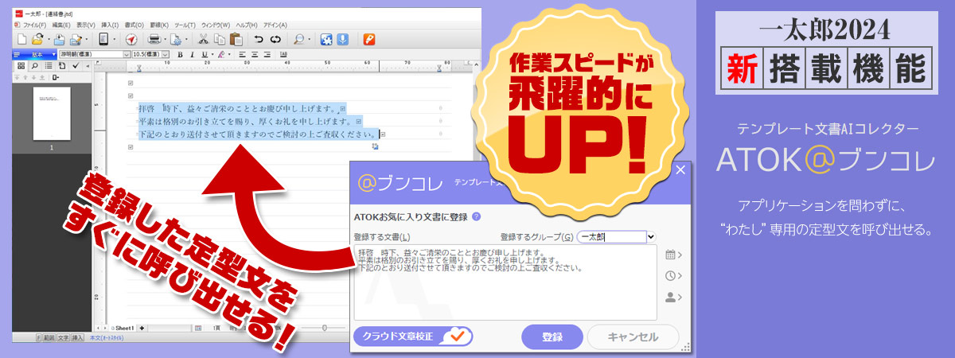Expand the 登録するグループ dropdown arrow
Viewport: 955px width, 358px height.
coord(651,236)
